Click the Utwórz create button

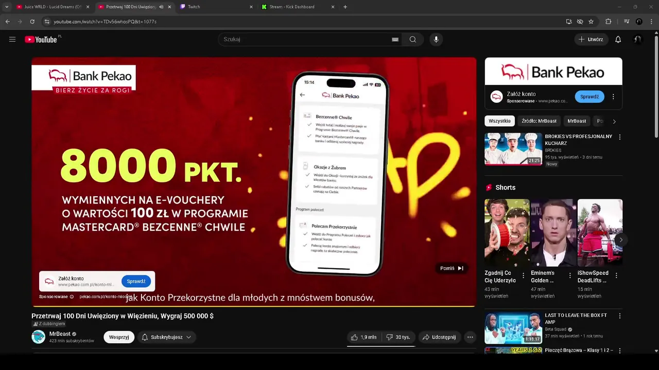[591, 40]
